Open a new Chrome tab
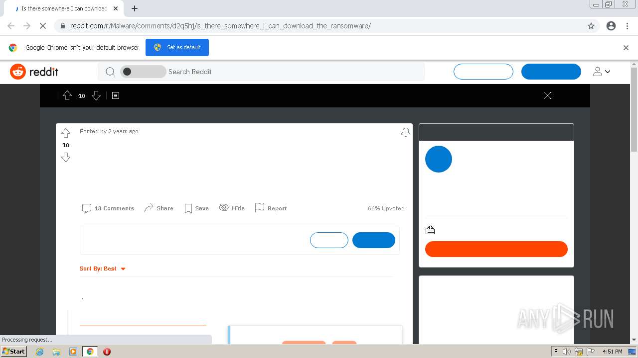638x358 pixels. [135, 8]
